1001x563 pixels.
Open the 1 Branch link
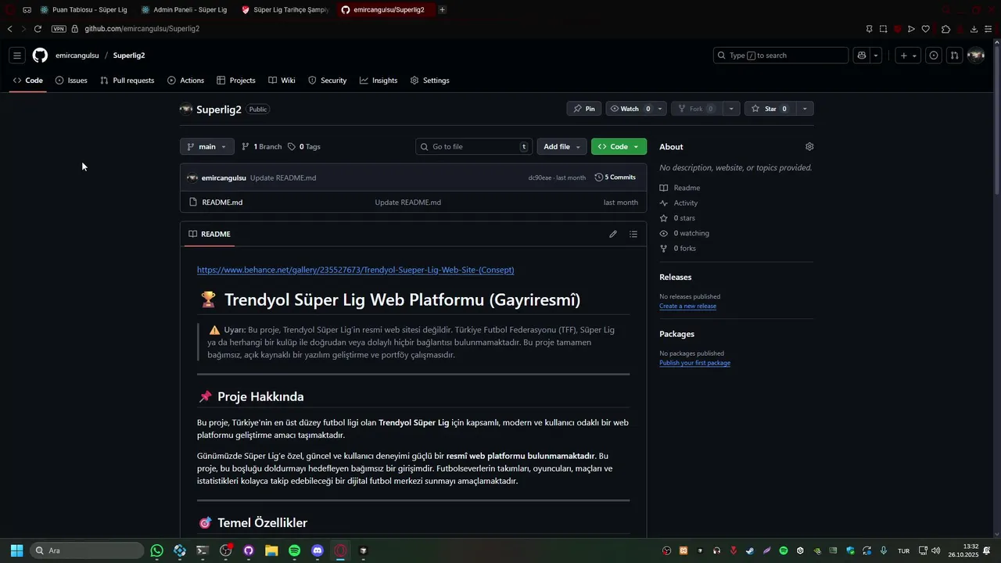261,146
